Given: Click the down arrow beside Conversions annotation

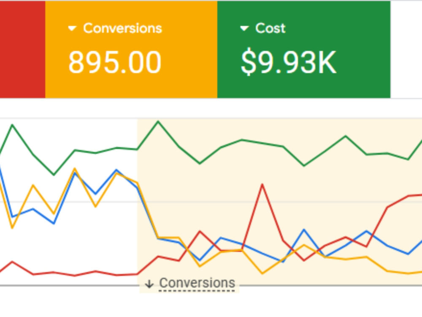Looking at the screenshot, I should point(149,284).
